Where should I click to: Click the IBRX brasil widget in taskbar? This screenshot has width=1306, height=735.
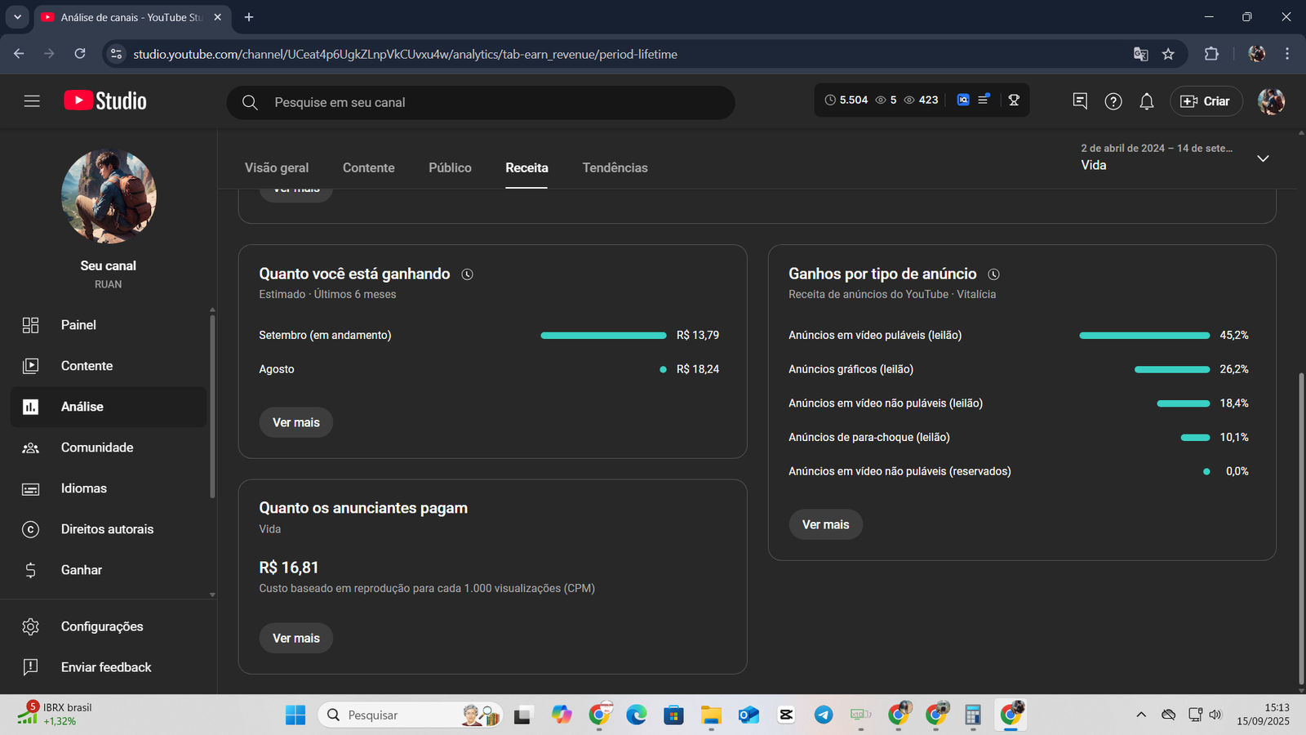[55, 714]
